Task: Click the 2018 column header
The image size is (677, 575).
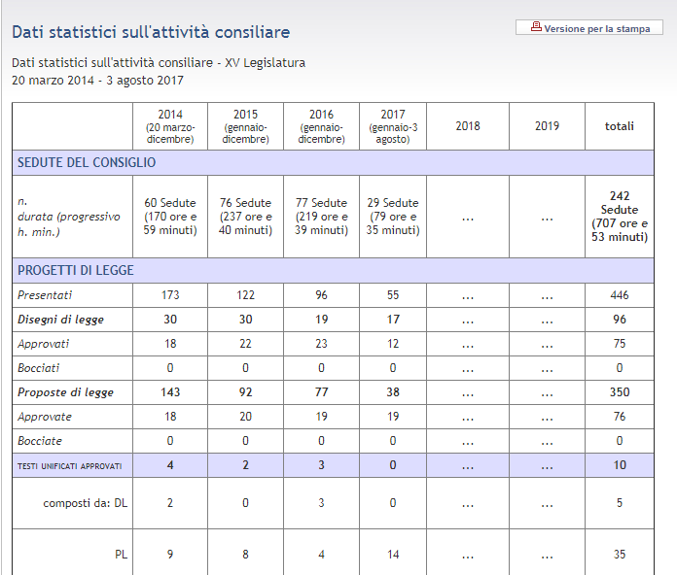Action: pos(468,126)
